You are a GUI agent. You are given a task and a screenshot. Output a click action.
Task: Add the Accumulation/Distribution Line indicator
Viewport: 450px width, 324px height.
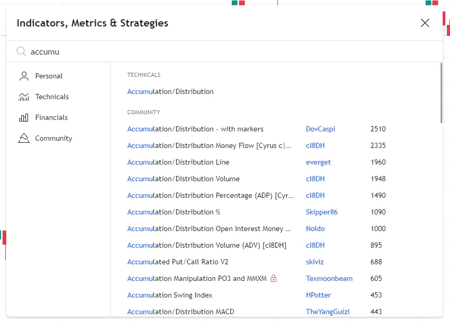coord(178,163)
